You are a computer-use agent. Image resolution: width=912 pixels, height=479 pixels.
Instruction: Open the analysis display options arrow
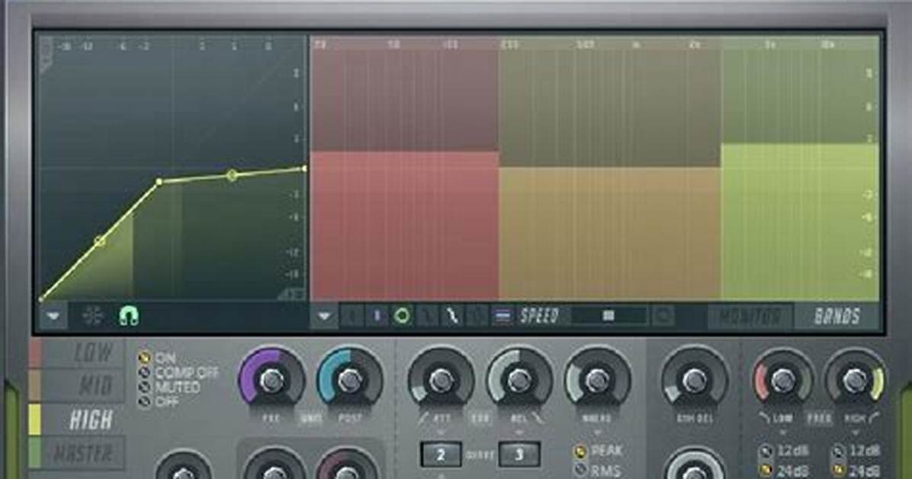(325, 316)
